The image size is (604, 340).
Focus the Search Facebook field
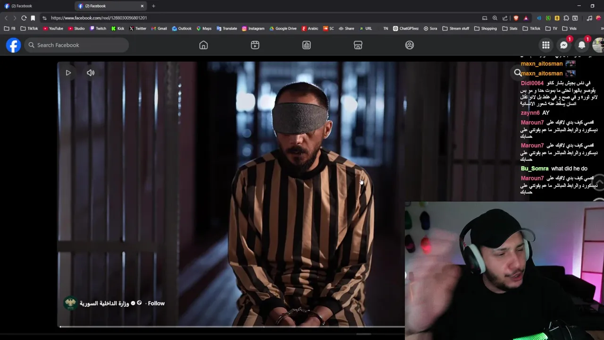(76, 45)
